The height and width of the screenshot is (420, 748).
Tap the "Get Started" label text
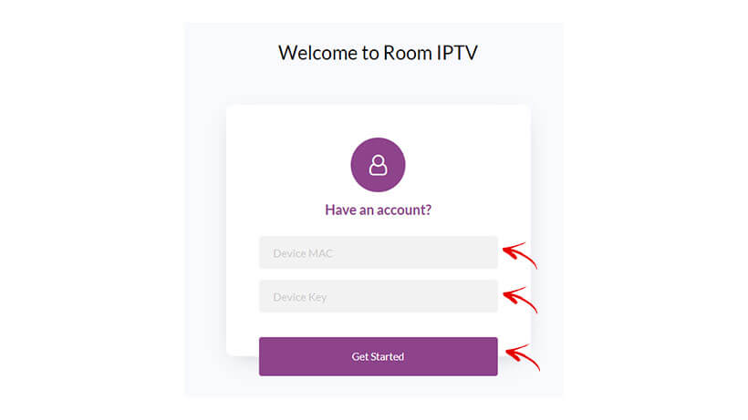click(x=378, y=356)
